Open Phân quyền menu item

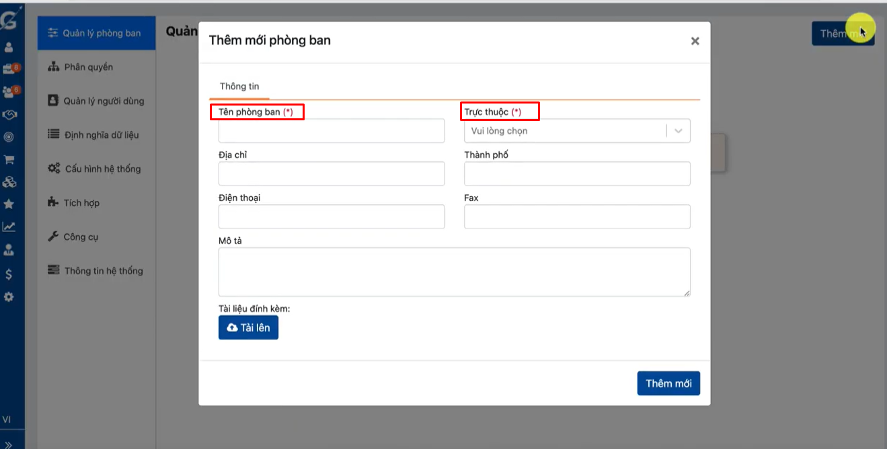(x=88, y=67)
